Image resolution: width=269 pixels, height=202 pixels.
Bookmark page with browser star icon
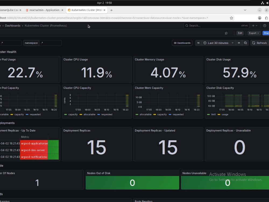point(231,18)
